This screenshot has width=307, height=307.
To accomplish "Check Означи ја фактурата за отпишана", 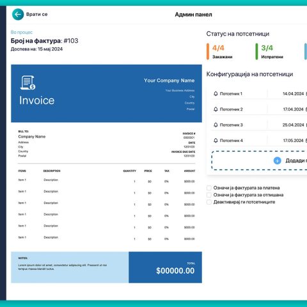I will click(209, 195).
